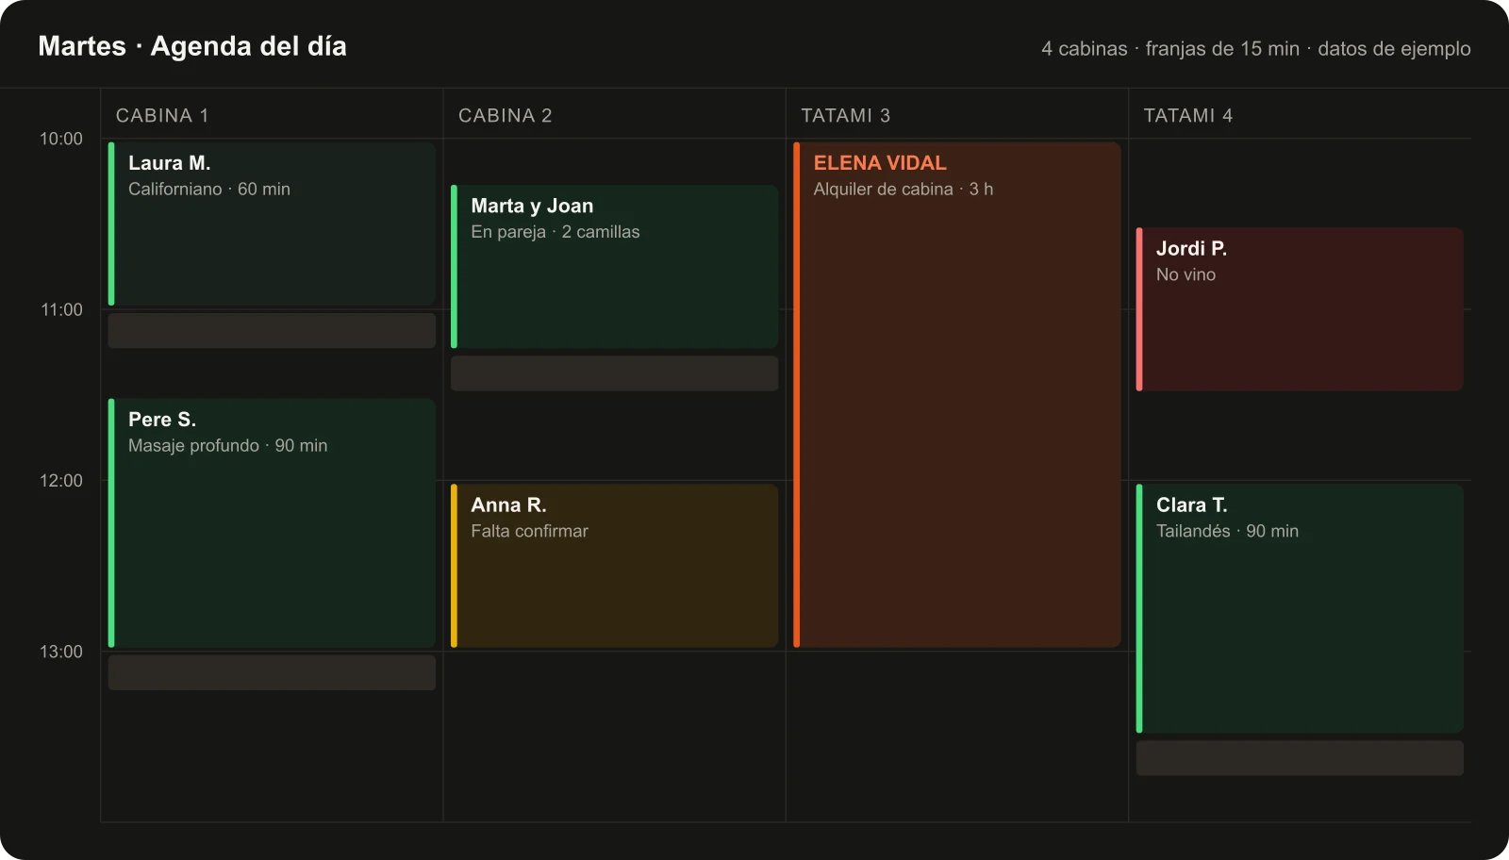Select the TATAMI 4 column header
Image resolution: width=1509 pixels, height=860 pixels.
pyautogui.click(x=1188, y=115)
